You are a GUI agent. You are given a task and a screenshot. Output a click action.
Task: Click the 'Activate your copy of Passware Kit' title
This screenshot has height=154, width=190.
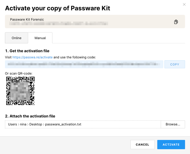point(58,8)
